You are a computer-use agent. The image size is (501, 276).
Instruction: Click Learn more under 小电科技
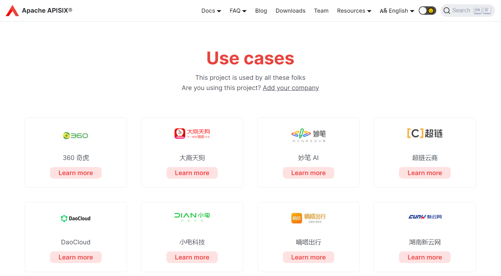tap(192, 257)
